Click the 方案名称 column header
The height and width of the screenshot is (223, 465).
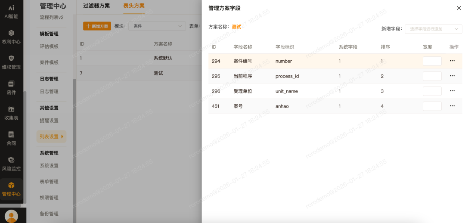(163, 44)
